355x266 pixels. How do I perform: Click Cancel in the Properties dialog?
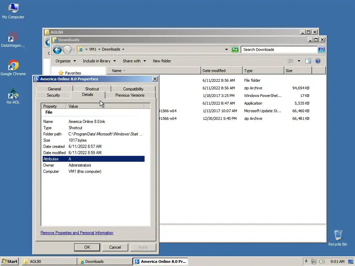[x=115, y=247]
